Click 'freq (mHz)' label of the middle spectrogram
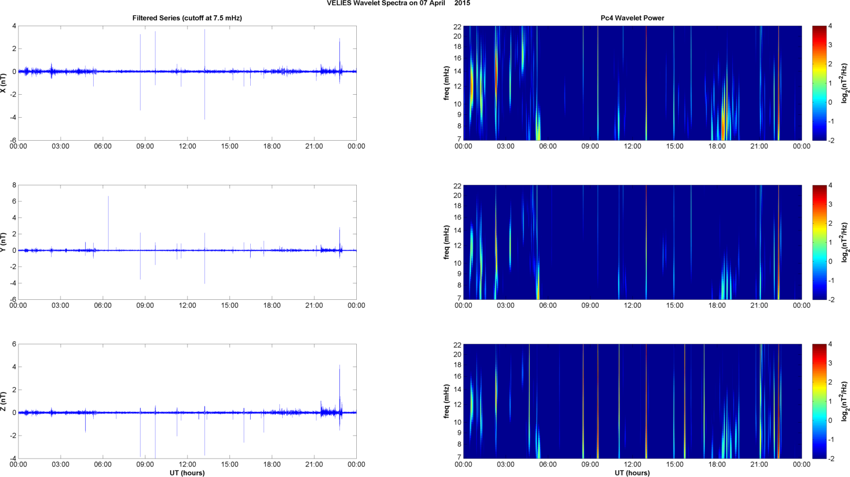Image resolution: width=850 pixels, height=477 pixels. tap(447, 242)
